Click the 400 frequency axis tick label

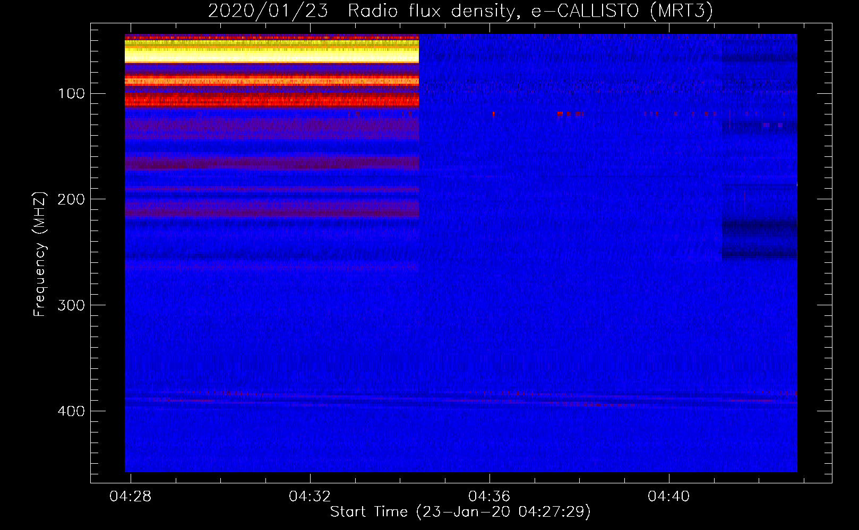pyautogui.click(x=71, y=411)
